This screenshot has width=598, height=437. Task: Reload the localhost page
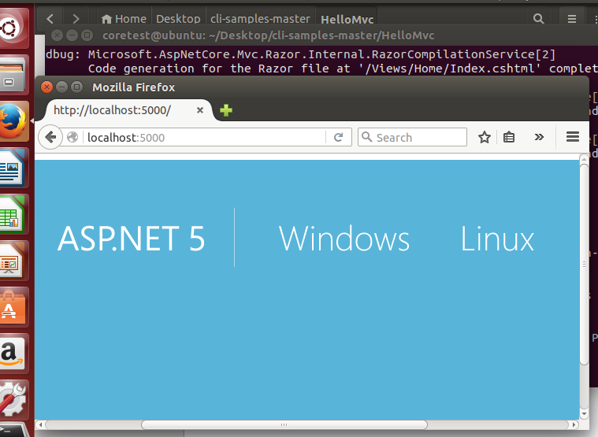338,137
